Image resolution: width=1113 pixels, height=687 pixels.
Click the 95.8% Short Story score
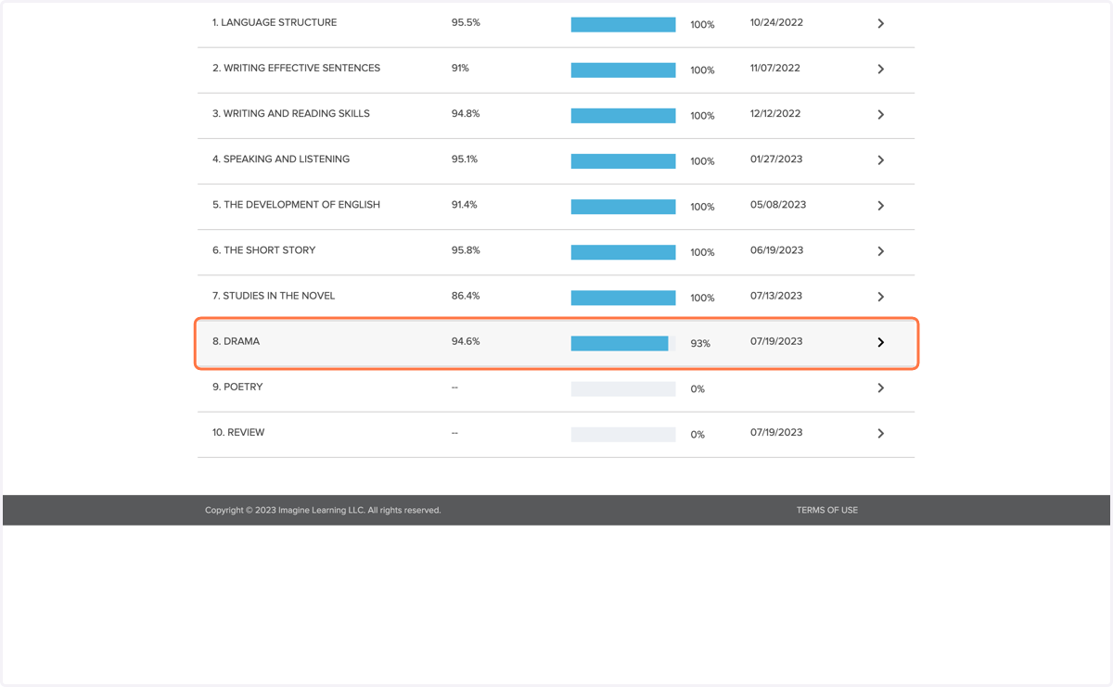(466, 249)
